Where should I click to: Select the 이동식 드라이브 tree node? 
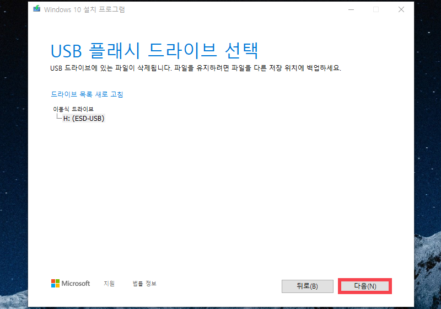73,109
